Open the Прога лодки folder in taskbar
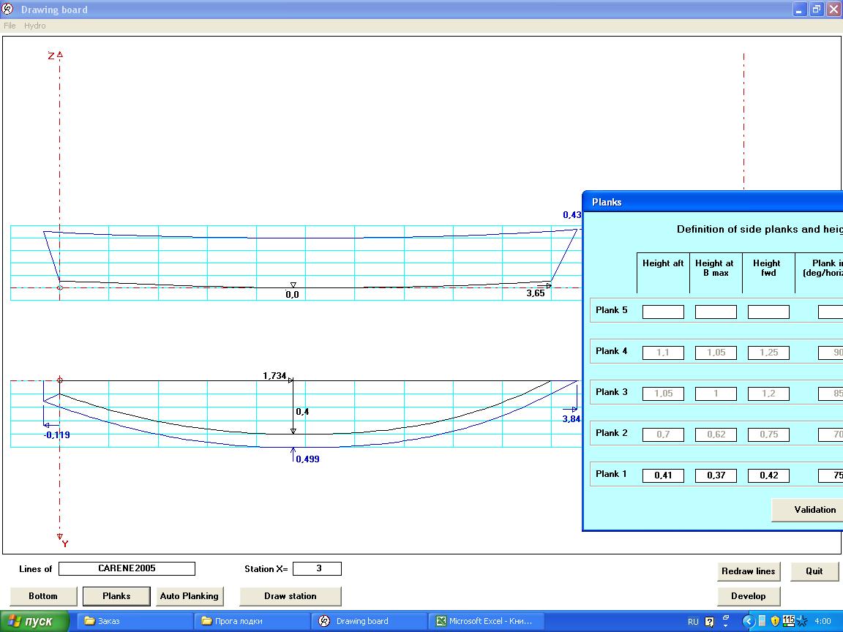The height and width of the screenshot is (632, 843). pyautogui.click(x=252, y=621)
